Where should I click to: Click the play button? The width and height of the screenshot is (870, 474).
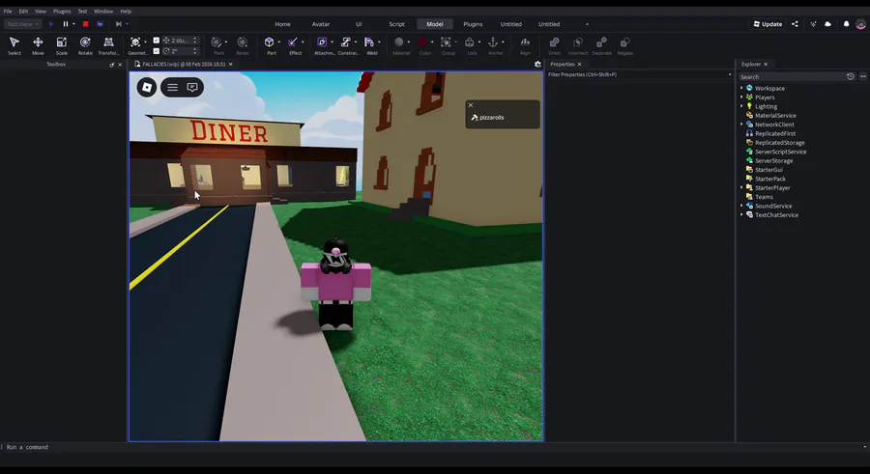pos(51,24)
